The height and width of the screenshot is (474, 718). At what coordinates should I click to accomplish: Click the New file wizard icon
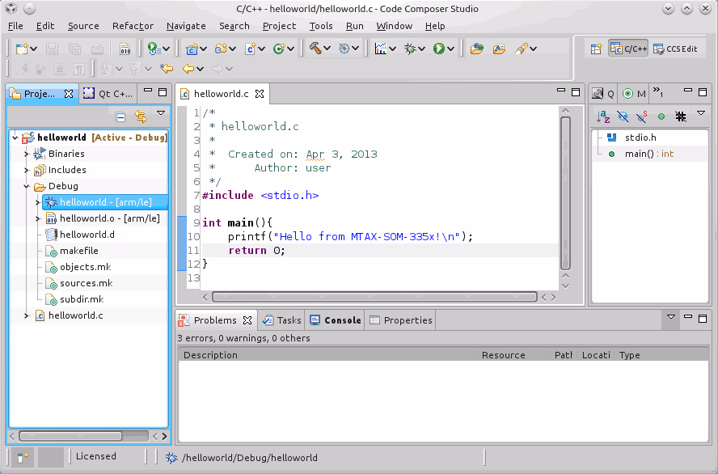tap(22, 48)
